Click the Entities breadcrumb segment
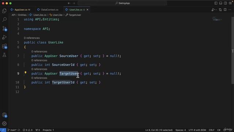Image resolution: width=234 pixels, height=132 pixels. [22, 15]
